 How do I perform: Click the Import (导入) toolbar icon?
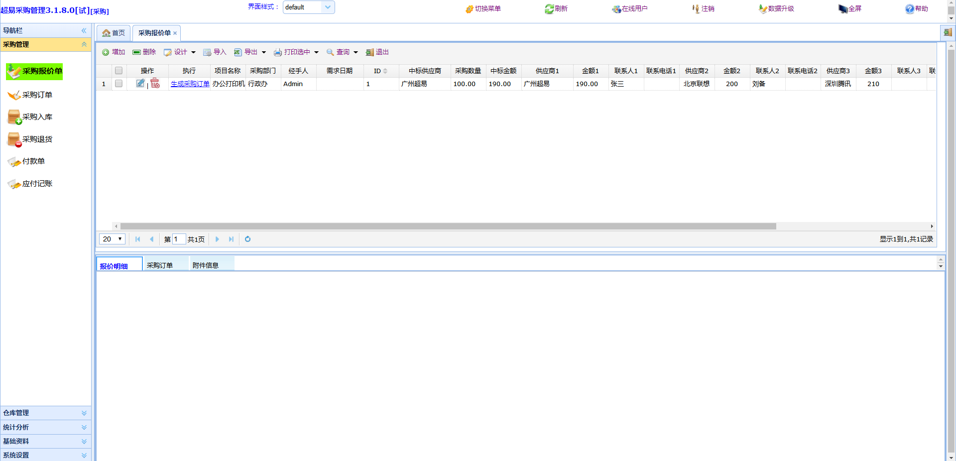pyautogui.click(x=207, y=52)
